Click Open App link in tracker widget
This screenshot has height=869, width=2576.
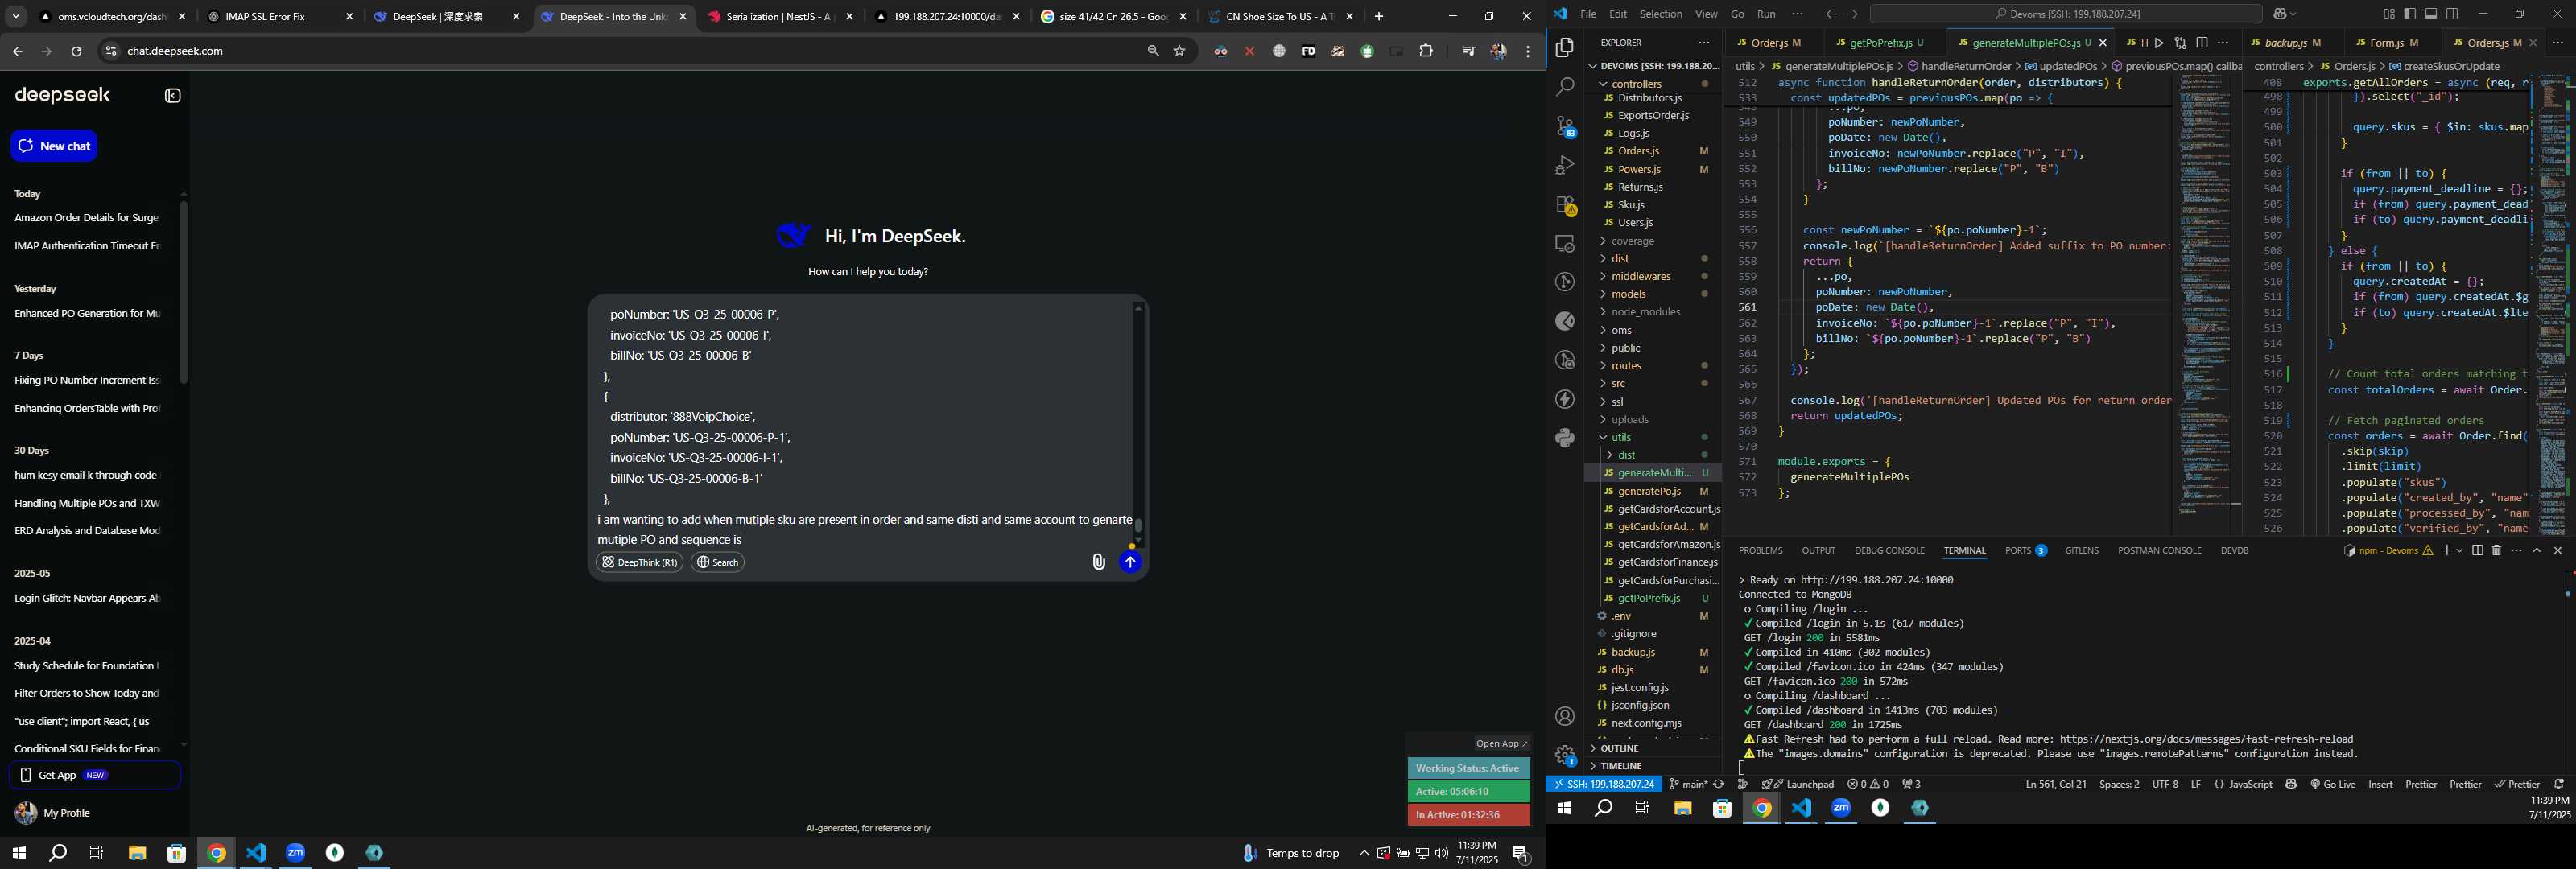[1502, 743]
